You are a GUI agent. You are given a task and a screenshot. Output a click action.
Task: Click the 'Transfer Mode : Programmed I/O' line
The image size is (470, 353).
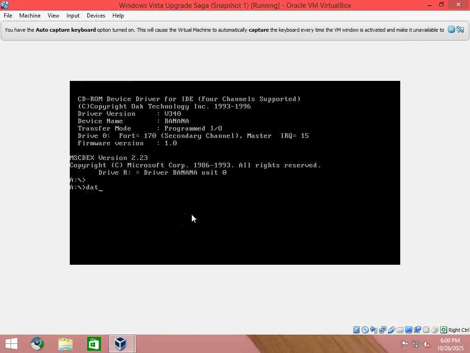[150, 129]
